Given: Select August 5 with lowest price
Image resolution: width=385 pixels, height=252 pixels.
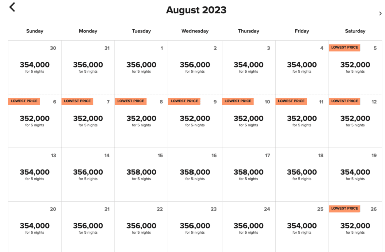Looking at the screenshot, I should click(x=355, y=67).
